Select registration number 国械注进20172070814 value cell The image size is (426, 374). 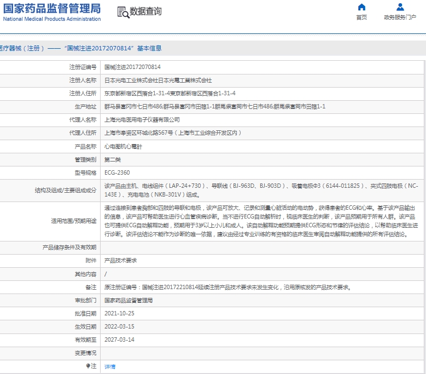click(x=132, y=67)
